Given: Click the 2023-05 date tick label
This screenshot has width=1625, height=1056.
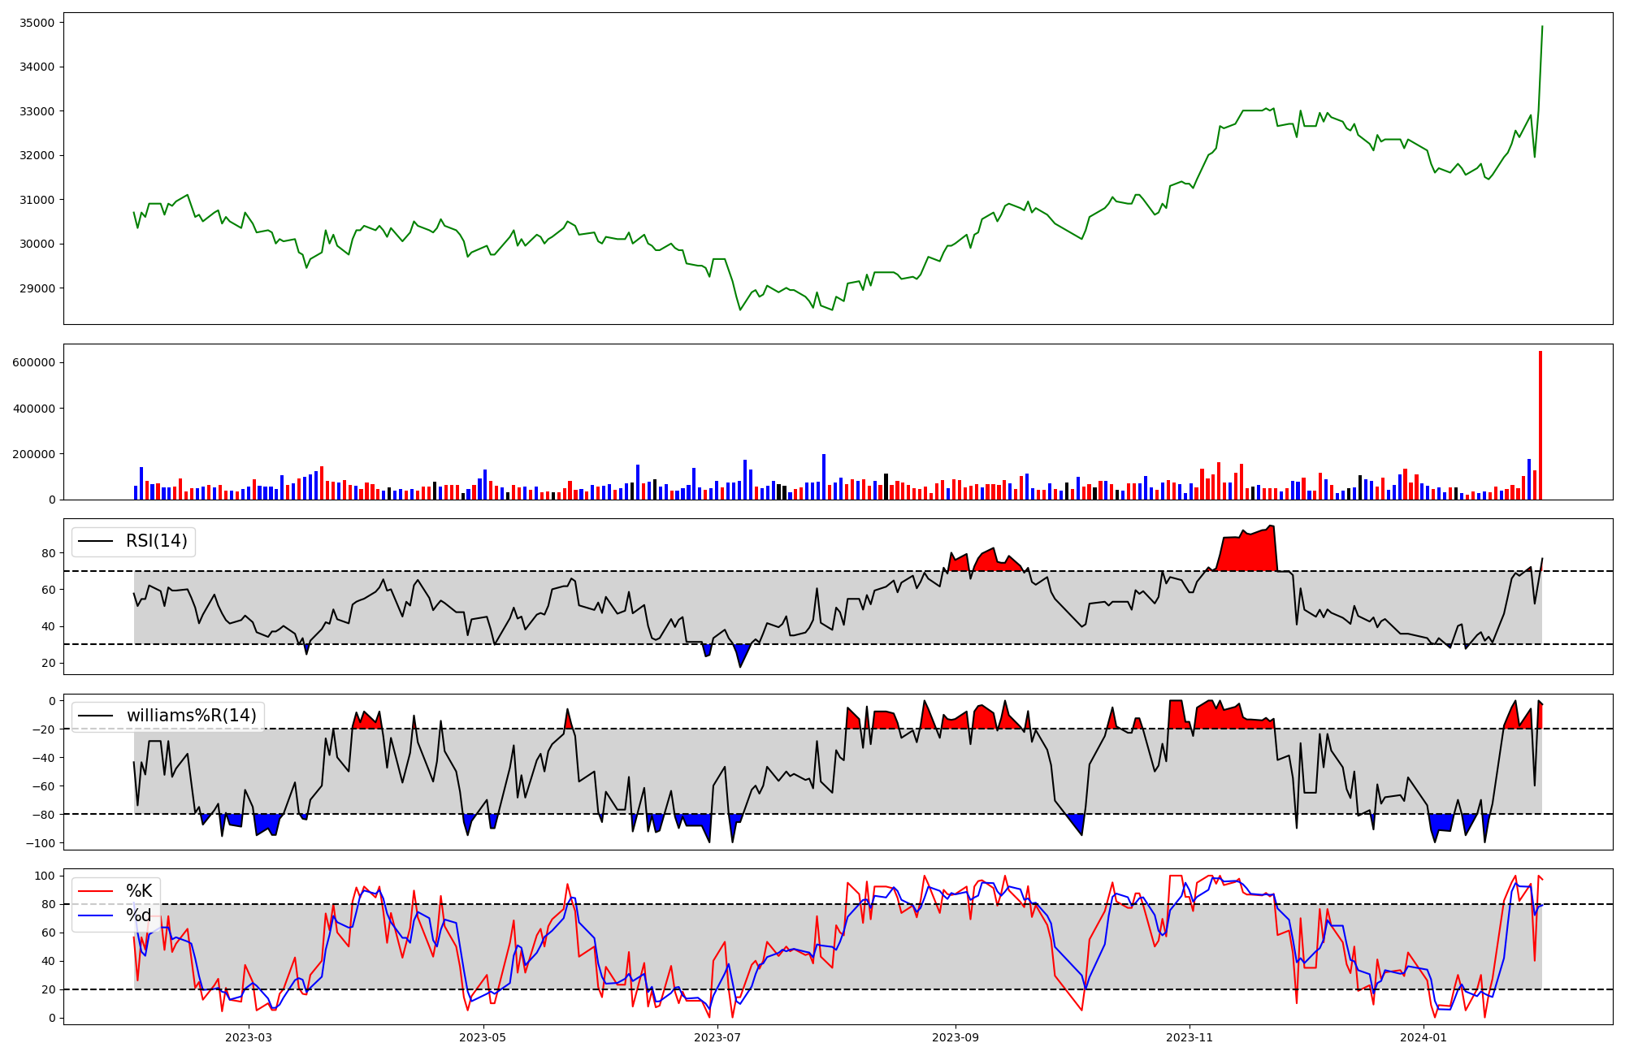Looking at the screenshot, I should tap(483, 1037).
